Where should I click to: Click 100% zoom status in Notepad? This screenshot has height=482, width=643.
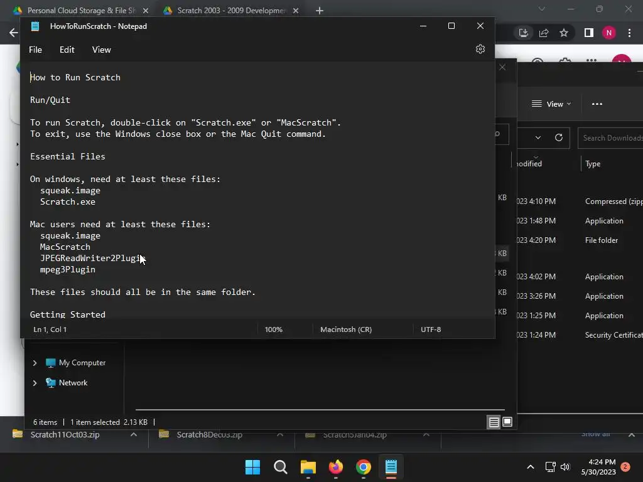tap(274, 329)
